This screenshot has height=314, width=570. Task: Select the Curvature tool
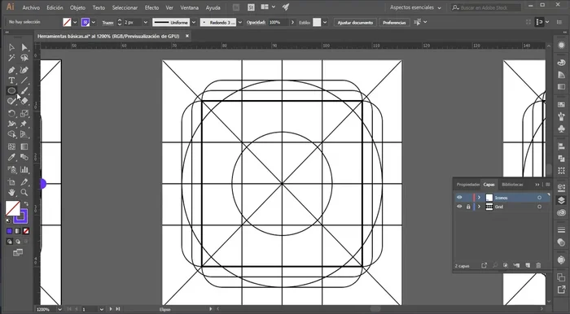click(x=24, y=70)
